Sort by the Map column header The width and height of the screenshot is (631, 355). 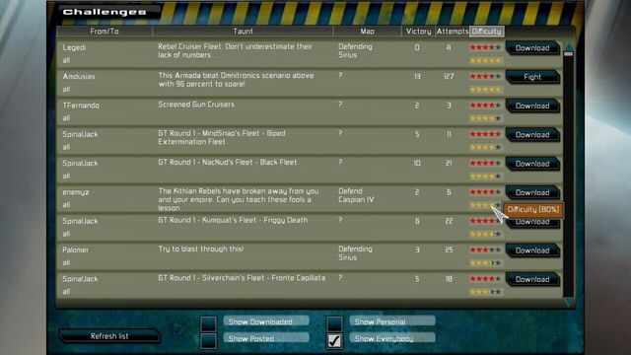(x=367, y=31)
